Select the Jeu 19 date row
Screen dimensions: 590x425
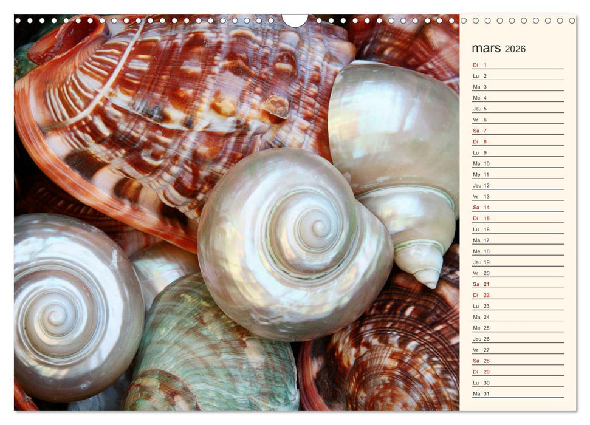517,262
